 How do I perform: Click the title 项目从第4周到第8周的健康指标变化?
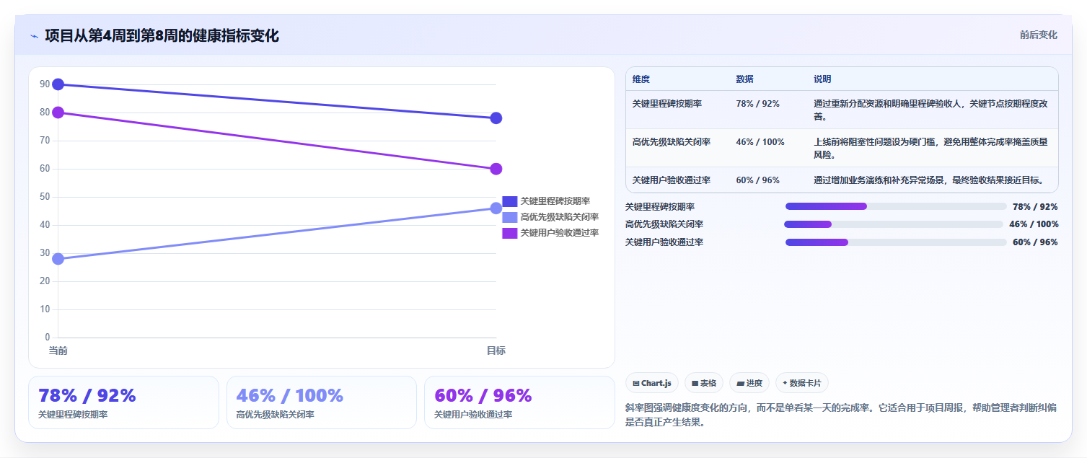162,36
